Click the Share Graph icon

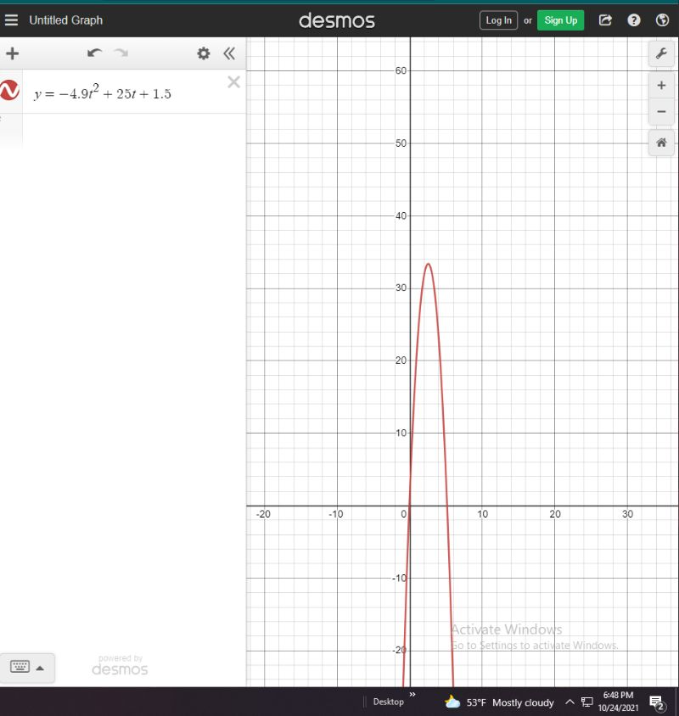(605, 20)
